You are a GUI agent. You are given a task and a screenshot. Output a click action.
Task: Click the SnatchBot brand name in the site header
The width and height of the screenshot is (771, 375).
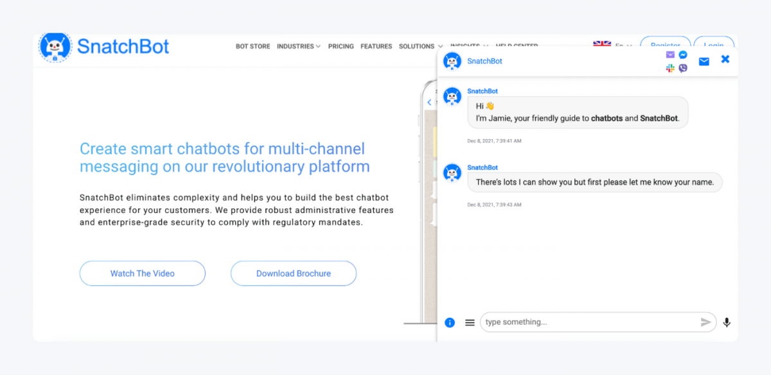click(x=123, y=46)
